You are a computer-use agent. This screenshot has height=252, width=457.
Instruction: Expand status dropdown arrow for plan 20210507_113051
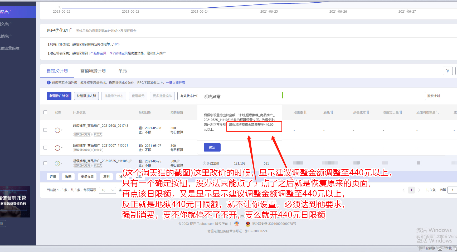pyautogui.click(x=62, y=148)
